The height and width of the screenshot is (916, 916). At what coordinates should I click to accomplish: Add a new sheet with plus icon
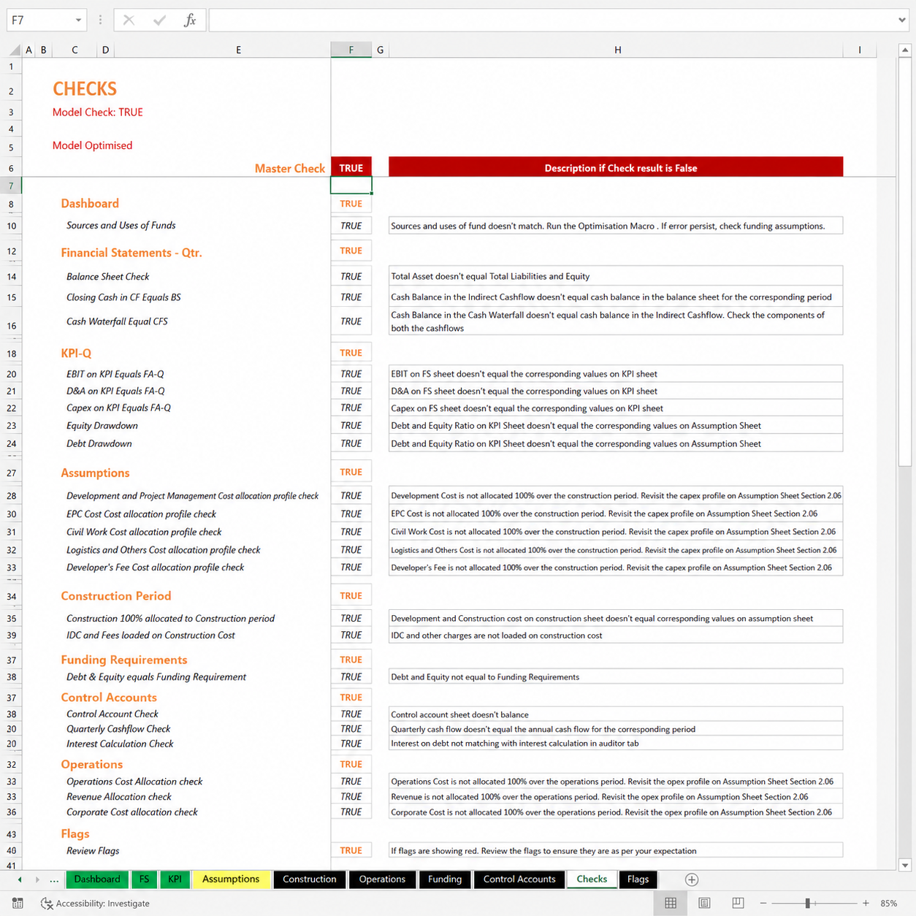[x=692, y=879]
